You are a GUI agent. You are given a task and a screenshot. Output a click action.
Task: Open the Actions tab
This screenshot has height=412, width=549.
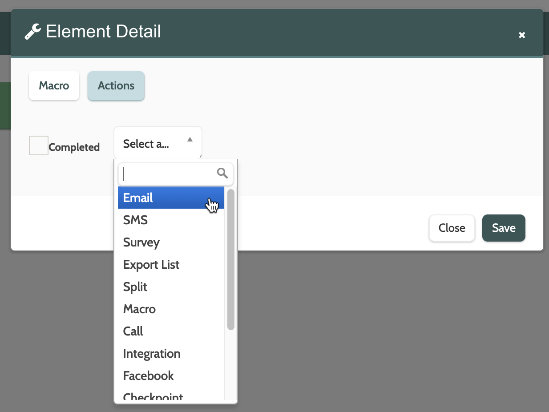tap(116, 85)
